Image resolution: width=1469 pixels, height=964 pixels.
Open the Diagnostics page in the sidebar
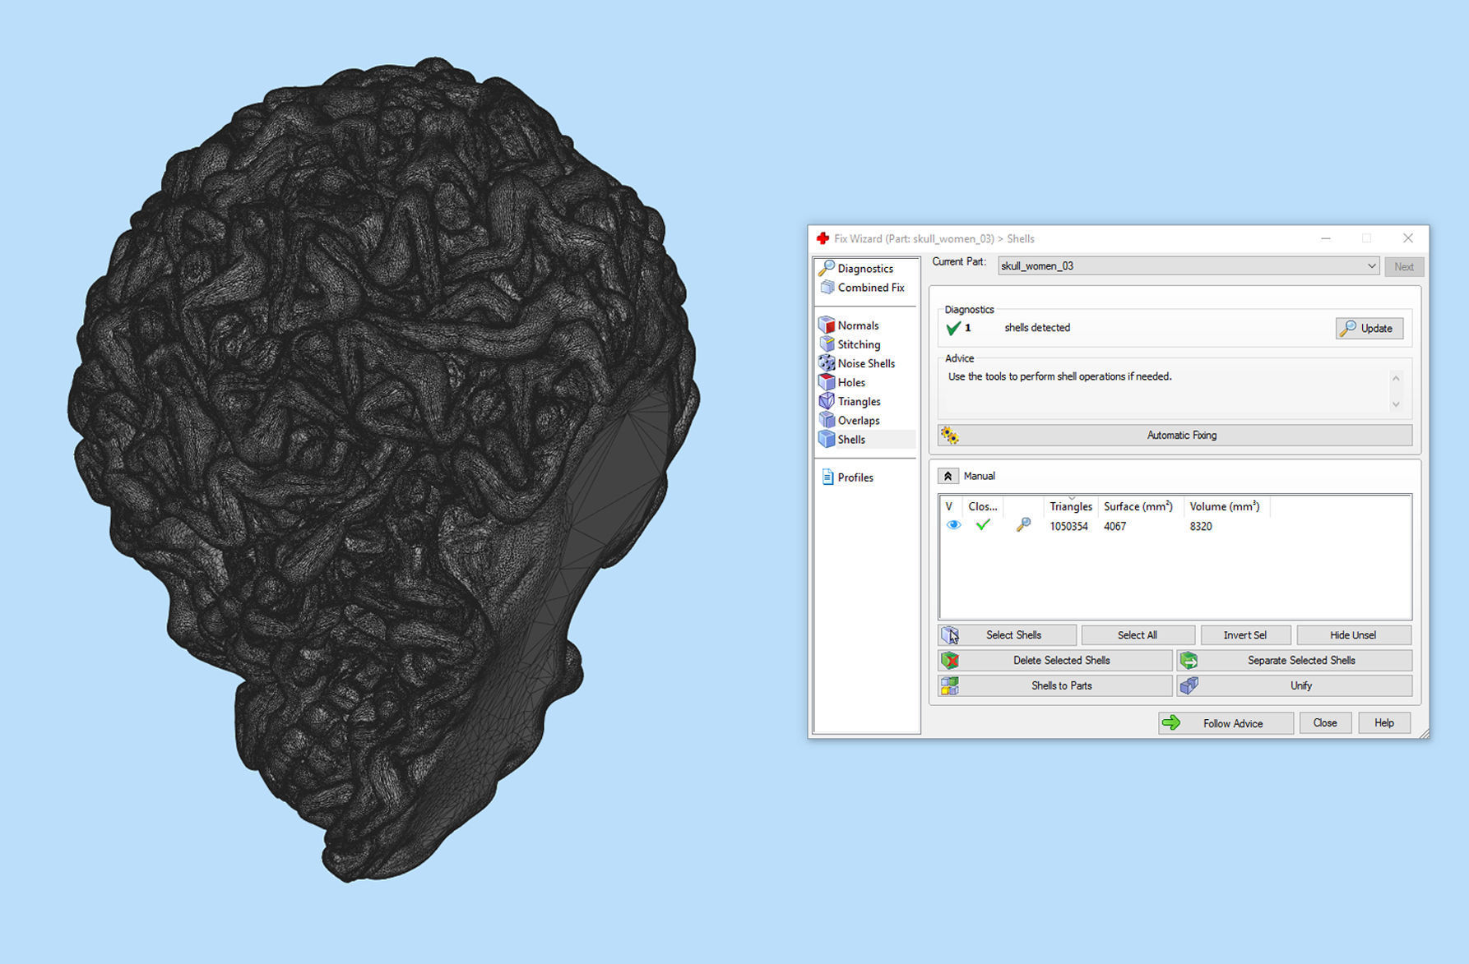point(864,269)
